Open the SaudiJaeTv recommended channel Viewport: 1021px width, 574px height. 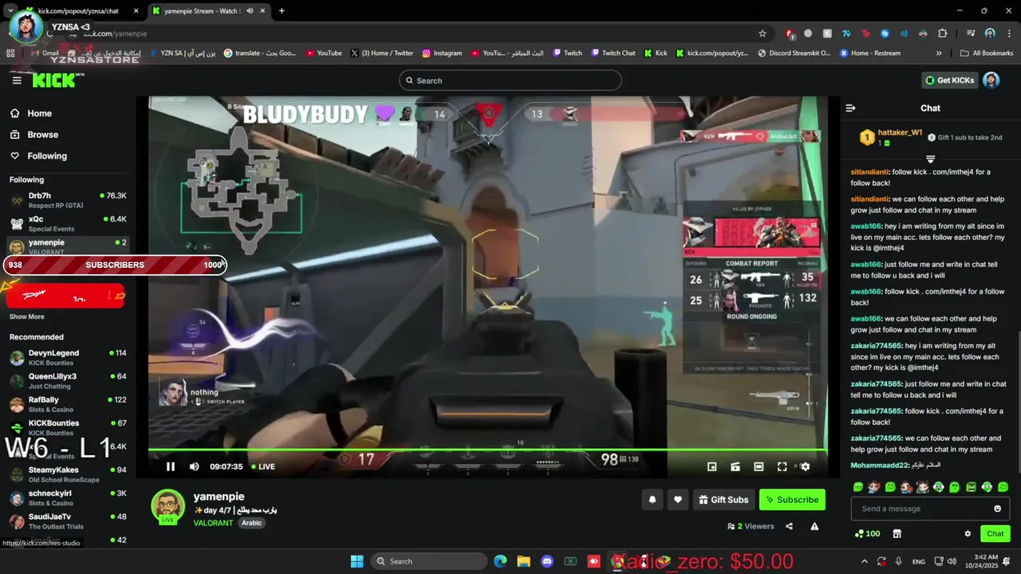coord(68,521)
